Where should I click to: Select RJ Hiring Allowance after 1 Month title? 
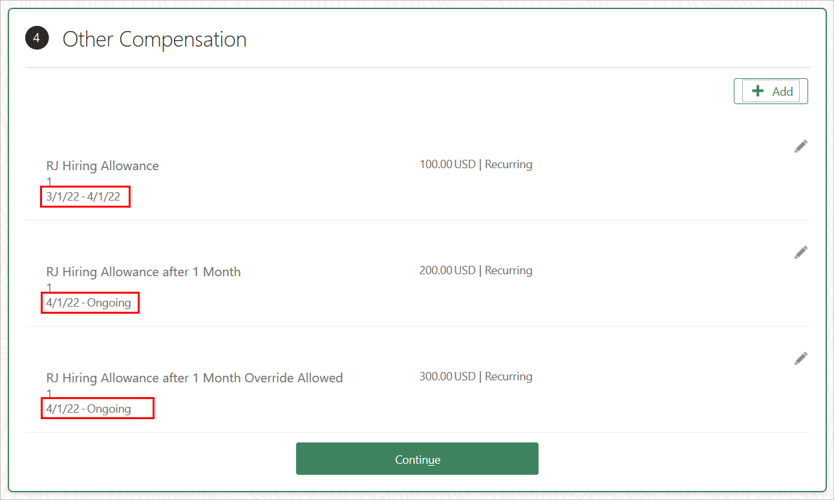(143, 272)
